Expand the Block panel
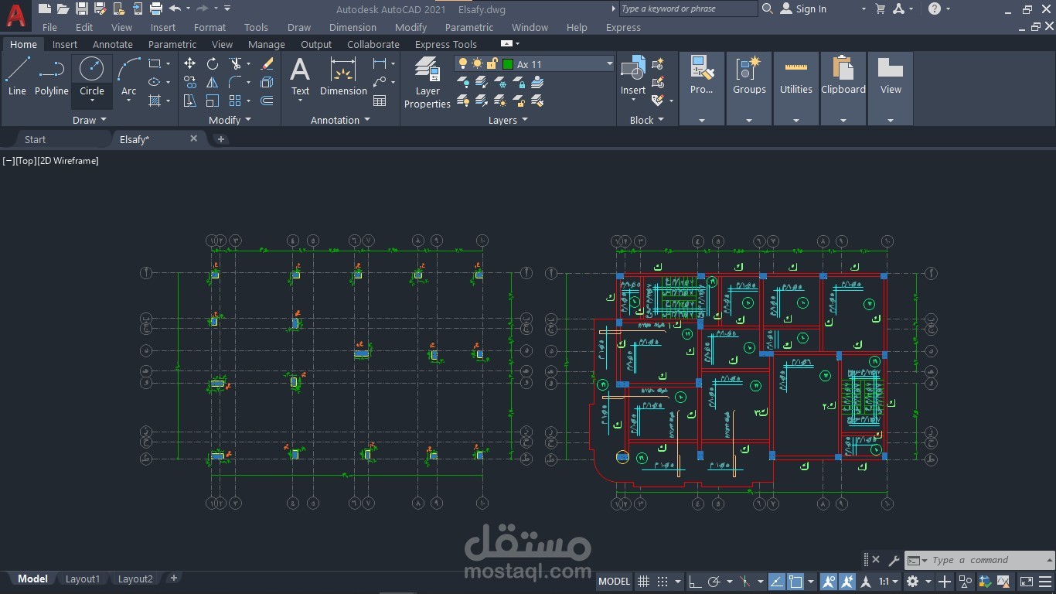The image size is (1056, 594). tap(647, 120)
